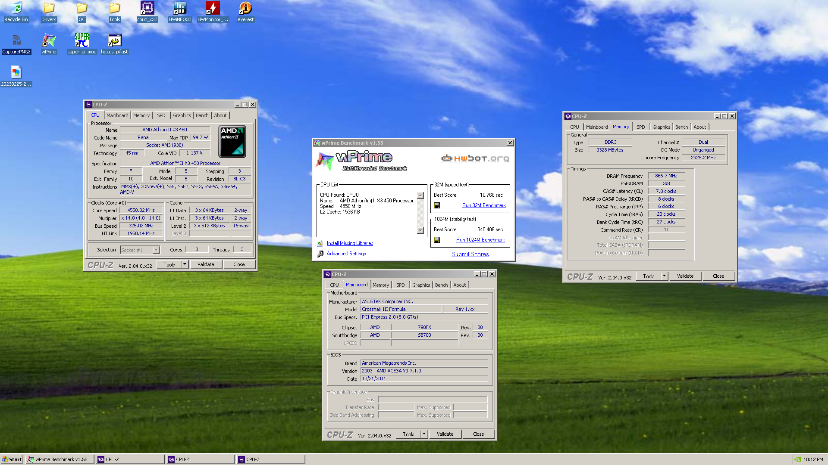Click the Advanced Settings wrench icon
Image resolution: width=828 pixels, height=465 pixels.
click(x=320, y=254)
